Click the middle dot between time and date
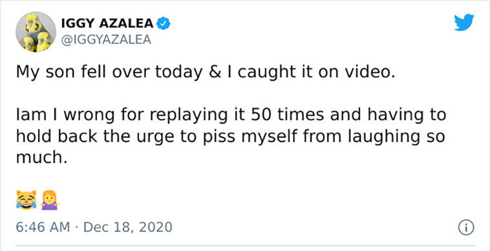Viewport: 490px width, 251px height. pos(77,227)
